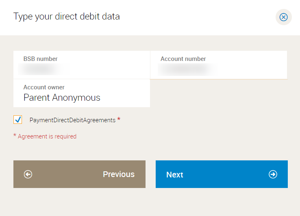Click the PaymentDirectDebitAgreements label text
300x216 pixels.
click(72, 120)
